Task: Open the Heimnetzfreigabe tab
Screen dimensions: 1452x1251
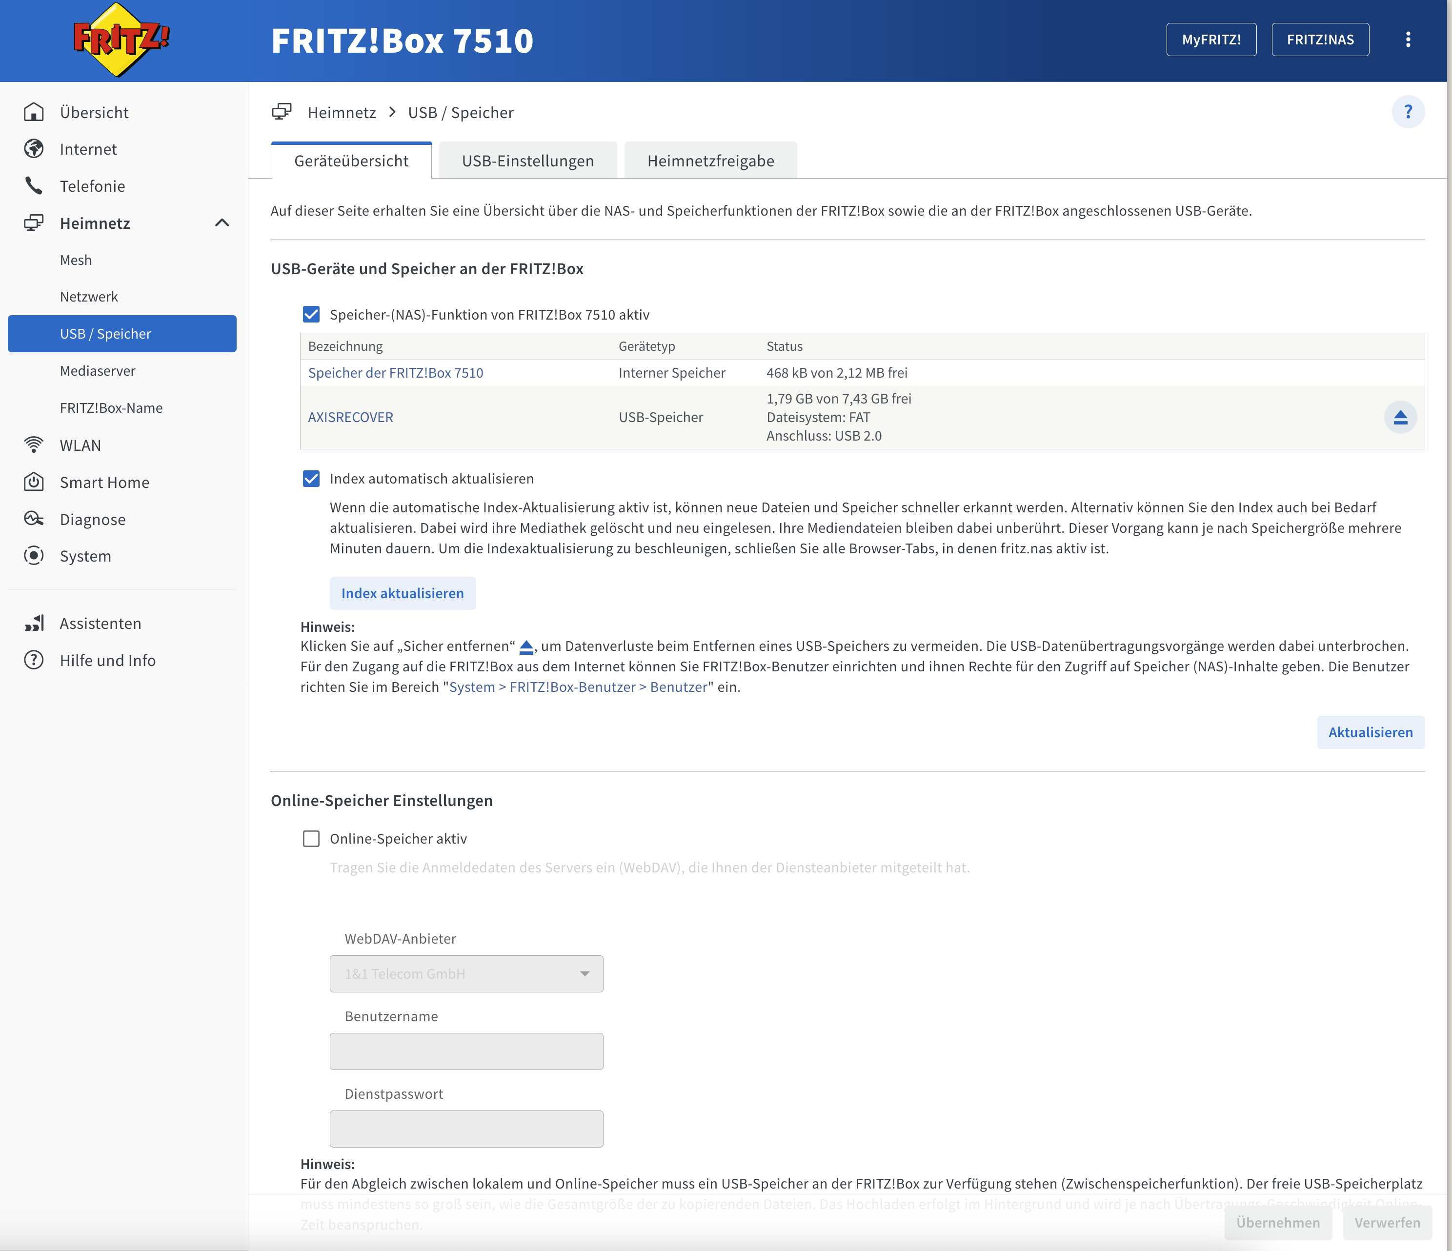Action: [x=710, y=161]
